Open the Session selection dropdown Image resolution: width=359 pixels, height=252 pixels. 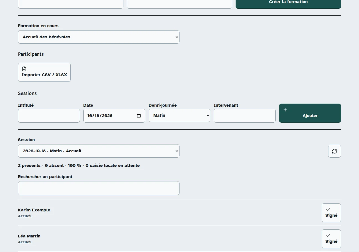click(99, 151)
